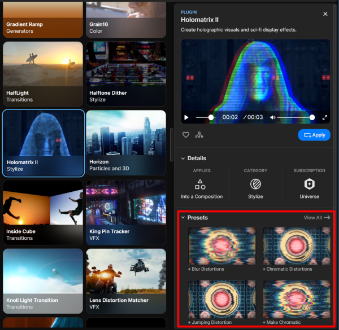The width and height of the screenshot is (339, 330).
Task: Click the Universe subscription icon
Action: [309, 184]
